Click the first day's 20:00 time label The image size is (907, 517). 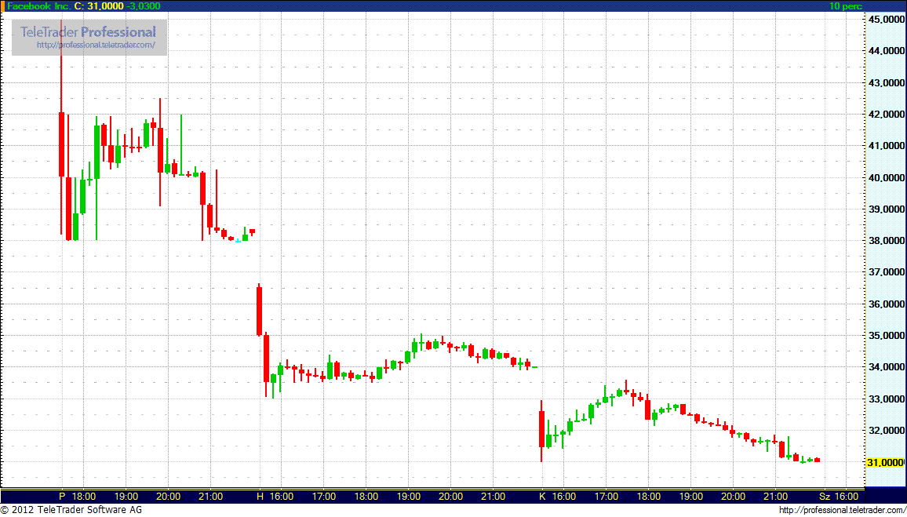(169, 496)
